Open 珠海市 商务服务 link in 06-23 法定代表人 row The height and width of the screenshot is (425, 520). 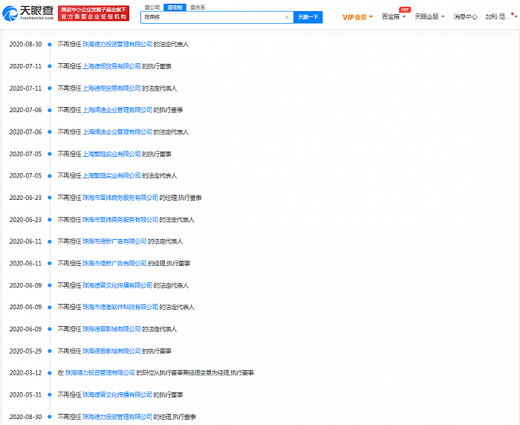pyautogui.click(x=120, y=220)
